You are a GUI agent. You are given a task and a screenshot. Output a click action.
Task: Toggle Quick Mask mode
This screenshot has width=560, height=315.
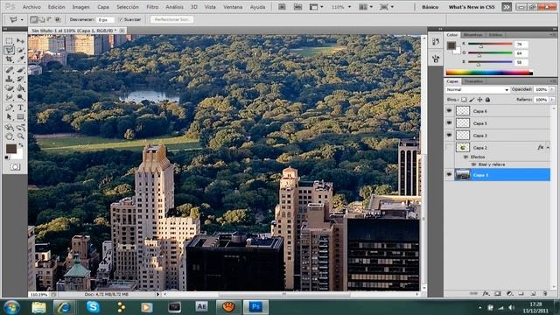click(15, 167)
